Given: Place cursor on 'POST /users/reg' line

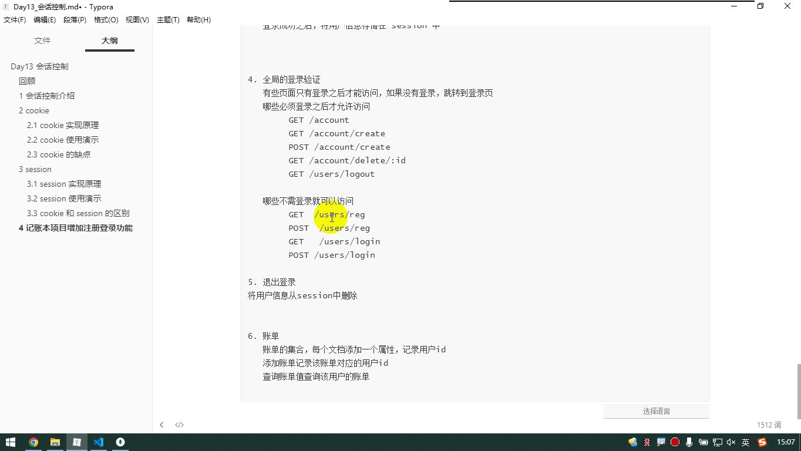Looking at the screenshot, I should (x=329, y=228).
